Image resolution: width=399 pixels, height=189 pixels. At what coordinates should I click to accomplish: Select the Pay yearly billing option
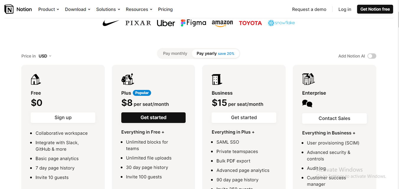point(215,54)
